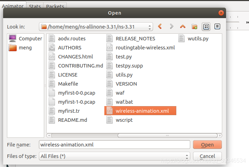The height and width of the screenshot is (167, 249).
Task: Click the LICENSE file icon
Action: (52, 75)
